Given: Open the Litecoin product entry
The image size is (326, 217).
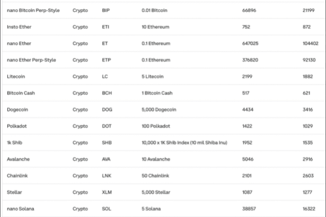Looking at the screenshot, I should click(16, 76).
